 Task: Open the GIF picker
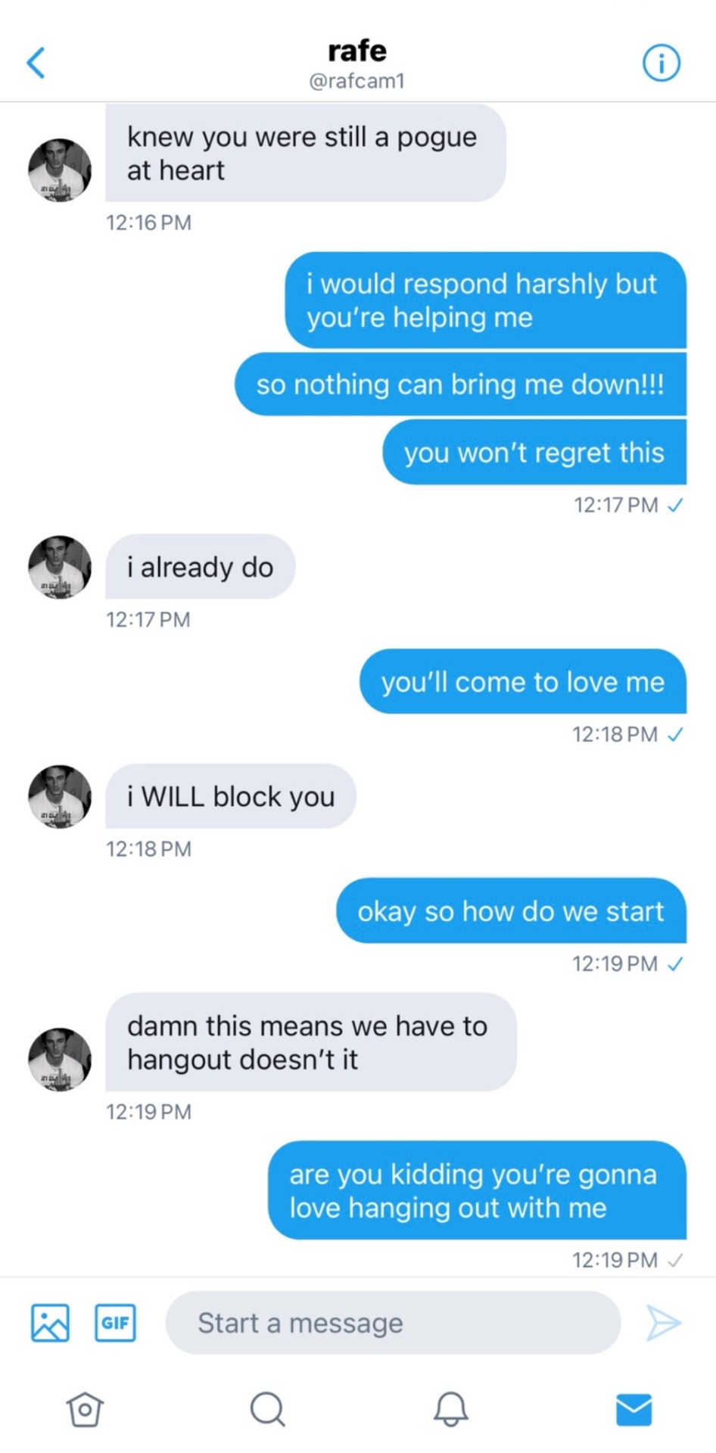tap(115, 1323)
